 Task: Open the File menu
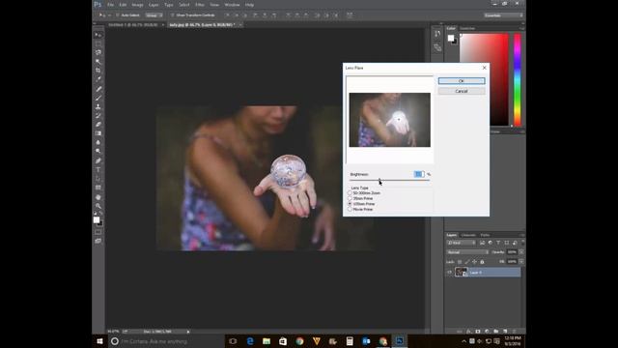(111, 5)
